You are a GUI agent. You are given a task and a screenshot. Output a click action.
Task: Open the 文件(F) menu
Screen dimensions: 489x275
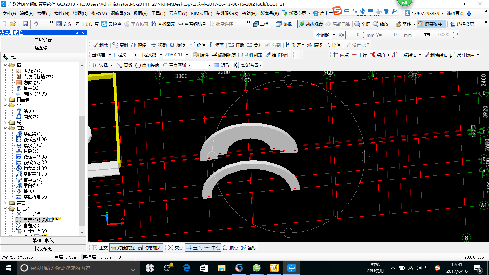9,14
